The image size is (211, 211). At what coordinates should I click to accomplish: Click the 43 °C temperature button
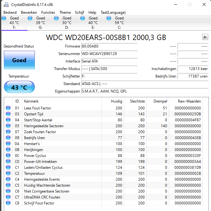19,87
